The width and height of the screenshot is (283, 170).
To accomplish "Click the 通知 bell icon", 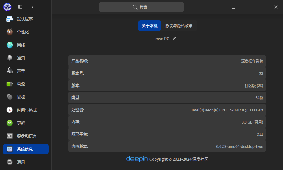I will coord(10,58).
